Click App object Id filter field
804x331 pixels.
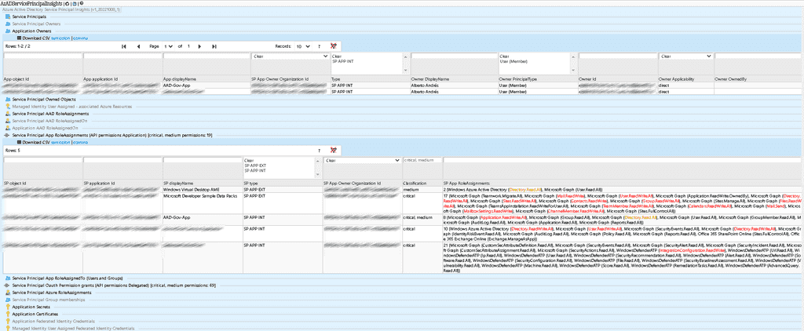(42, 56)
